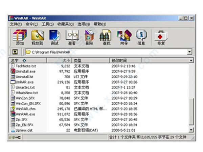The height and width of the screenshot is (152, 203).
Task: Open the 命令(C) menu
Action: point(32,24)
